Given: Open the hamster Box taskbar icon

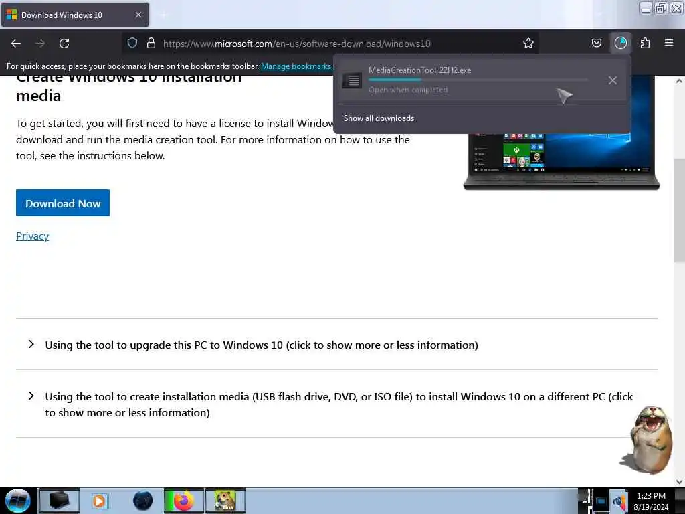Looking at the screenshot, I should [225, 501].
